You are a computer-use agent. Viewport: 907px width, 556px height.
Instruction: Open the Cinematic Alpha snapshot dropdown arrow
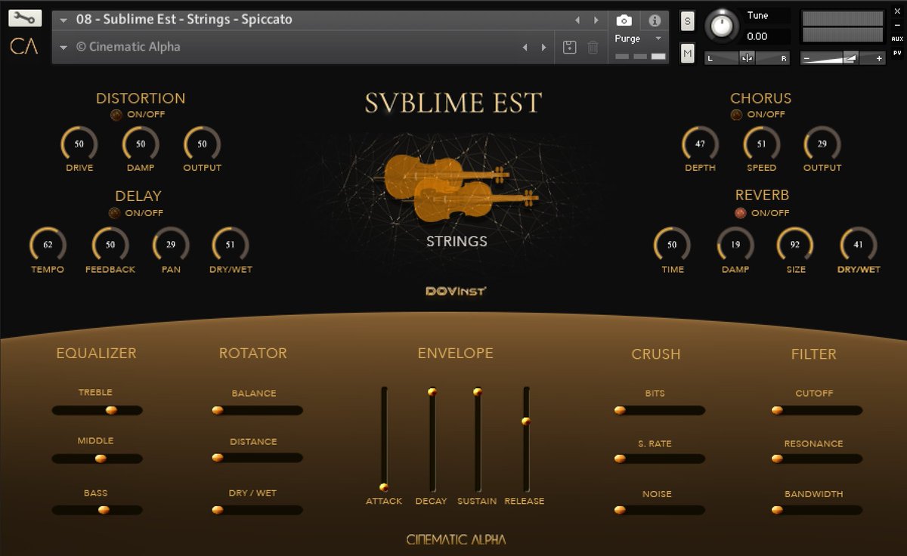coord(64,48)
